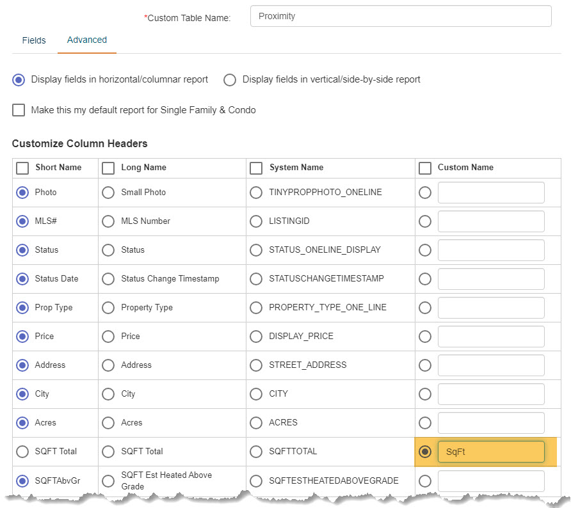Viewport: 571px width, 508px height.
Task: Edit the SqFt custom name field
Action: coord(491,452)
